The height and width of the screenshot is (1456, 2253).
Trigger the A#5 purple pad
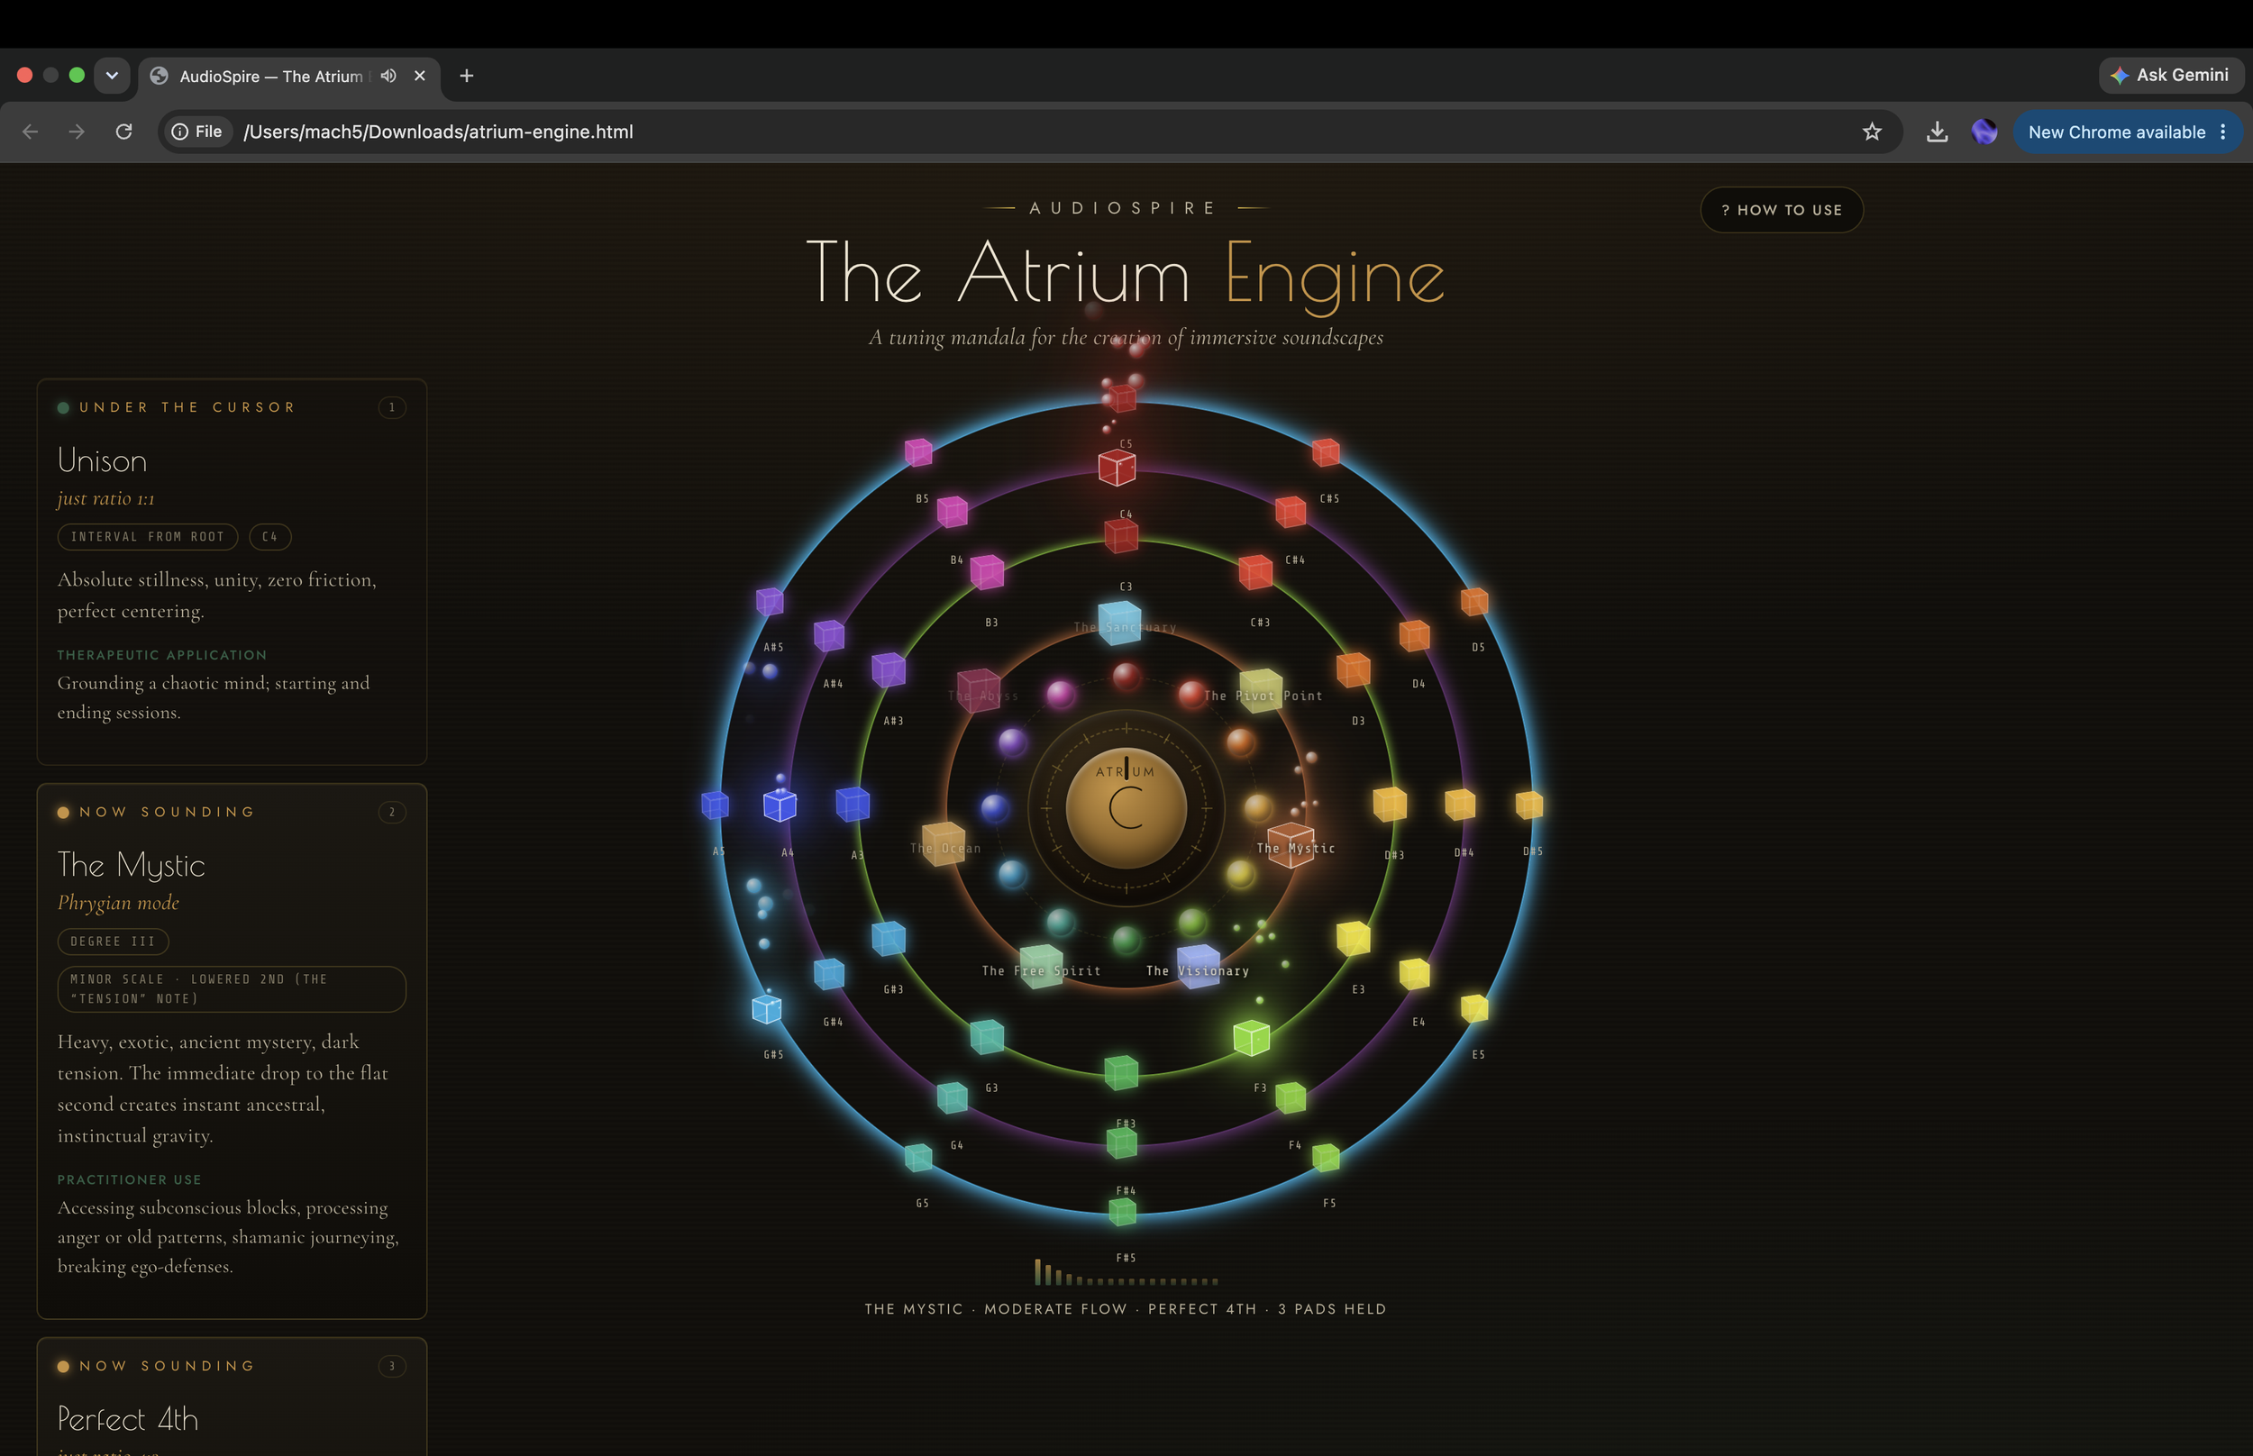[x=770, y=600]
